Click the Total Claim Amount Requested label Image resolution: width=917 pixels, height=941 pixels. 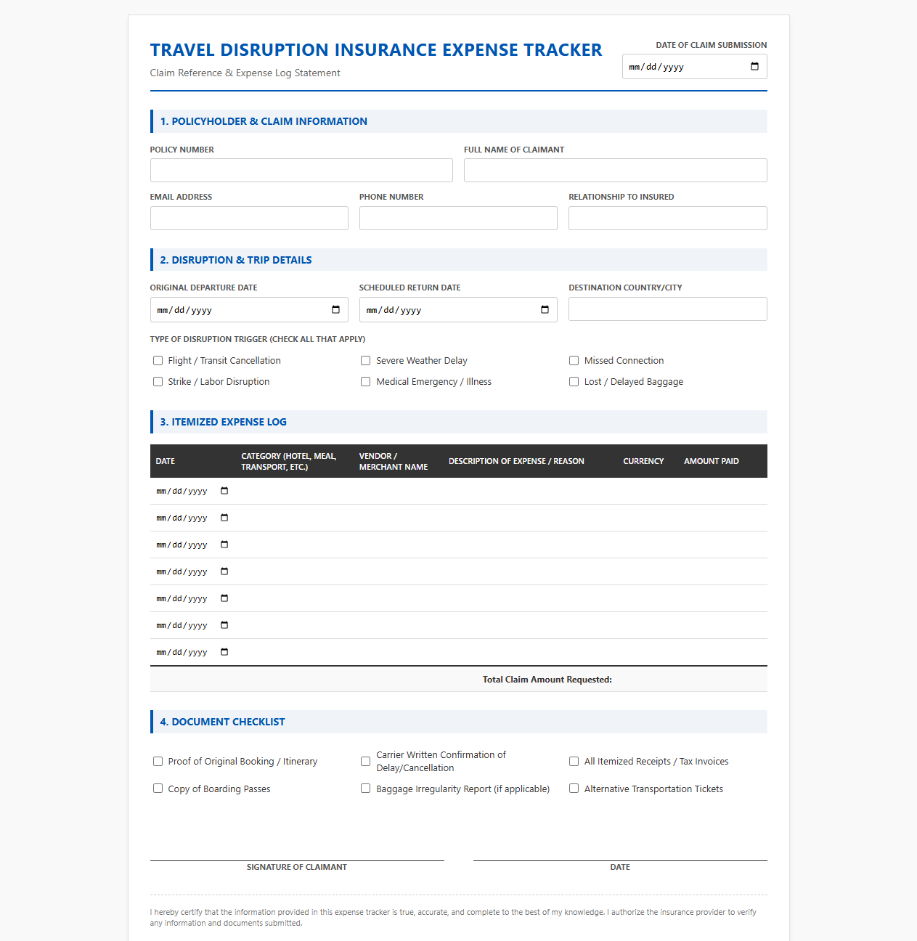[x=547, y=680]
